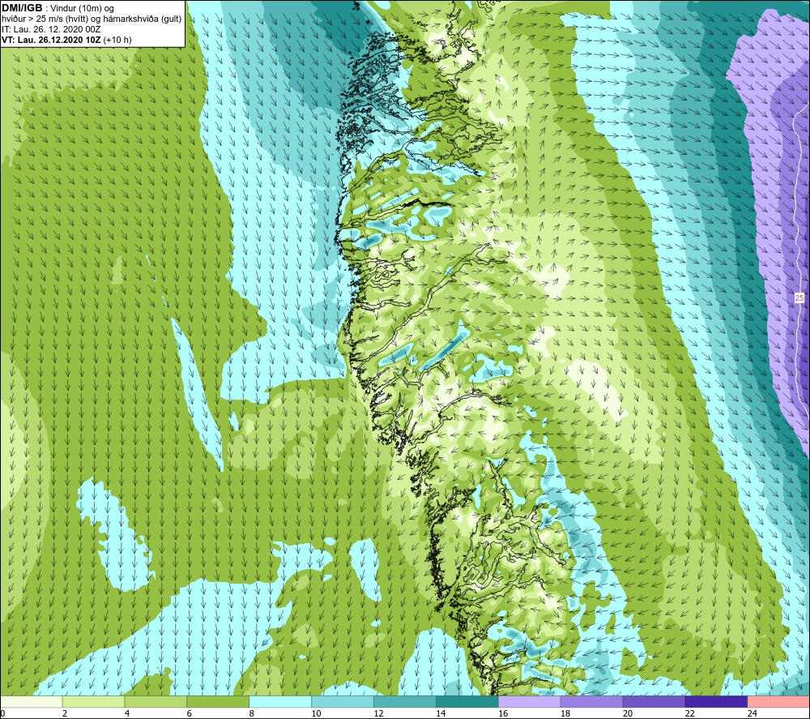Click legend scale number '16'

point(503,713)
